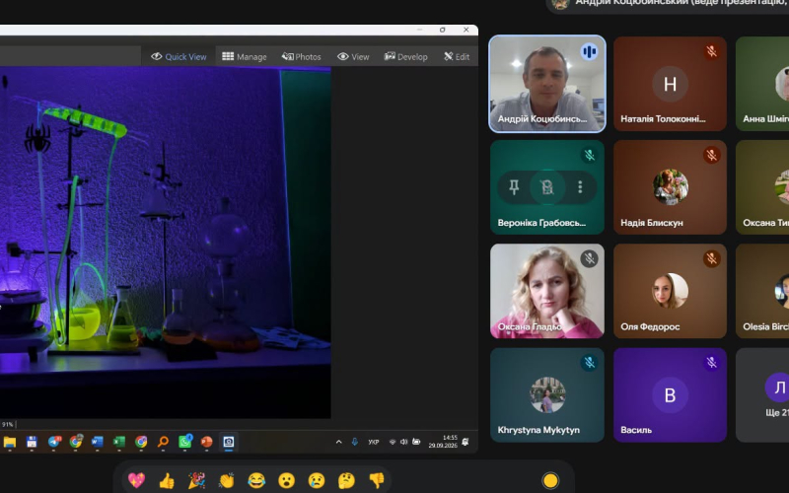Click muted mic icon on Василь tile
Viewport: 789px width, 493px height.
coord(711,362)
